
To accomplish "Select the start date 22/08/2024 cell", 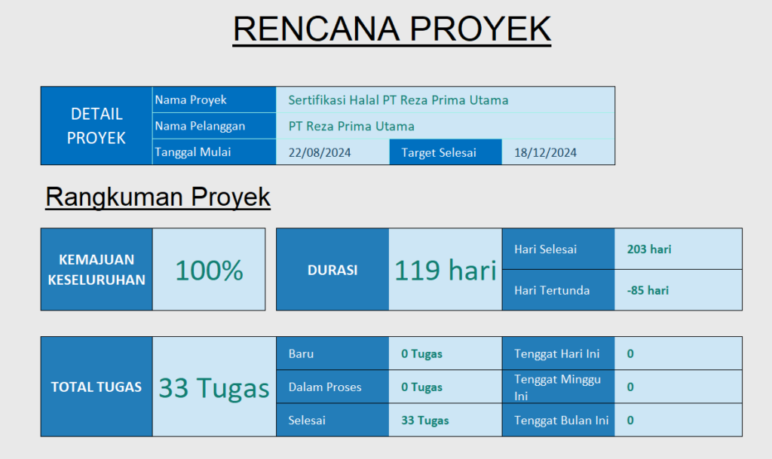I will point(320,152).
